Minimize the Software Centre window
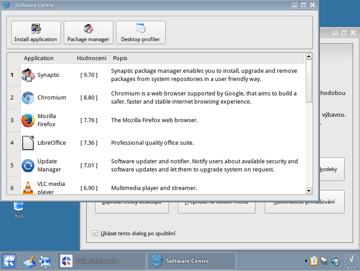The width and height of the screenshot is (360, 271). click(295, 5)
